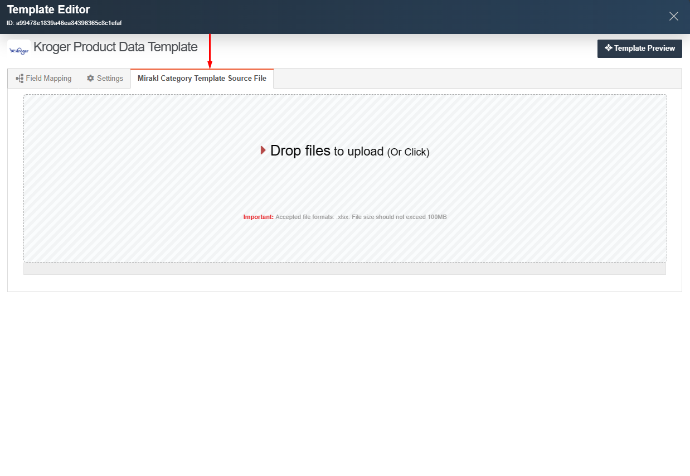Screen dimensions: 690x476
Task: Click the red 'Important:' label in the dropzone
Action: (x=258, y=216)
